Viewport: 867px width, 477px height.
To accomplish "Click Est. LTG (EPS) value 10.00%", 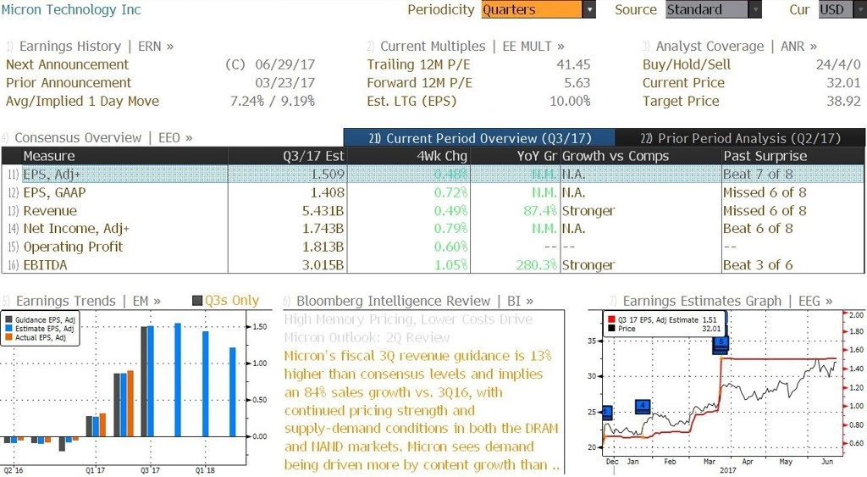I will tap(570, 102).
